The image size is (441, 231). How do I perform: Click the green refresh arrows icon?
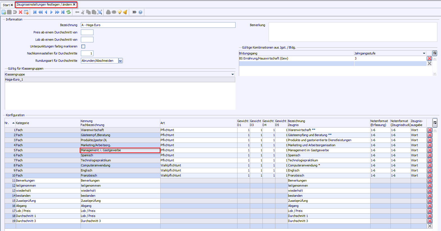[x=68, y=12]
